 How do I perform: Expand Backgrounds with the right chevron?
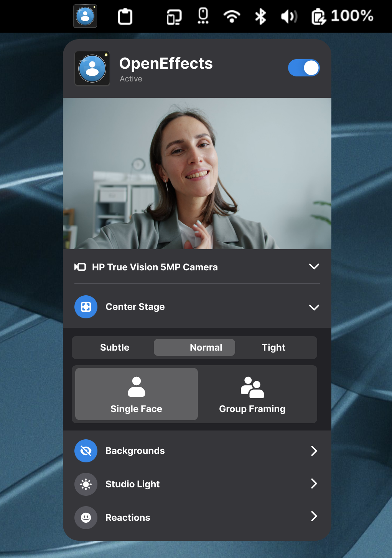click(314, 451)
